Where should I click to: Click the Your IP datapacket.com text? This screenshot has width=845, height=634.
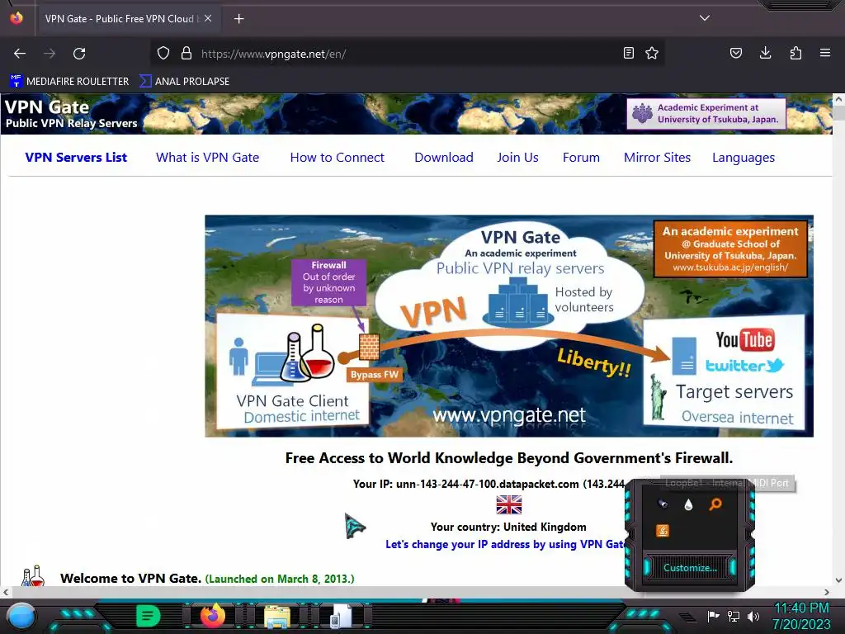pos(489,484)
